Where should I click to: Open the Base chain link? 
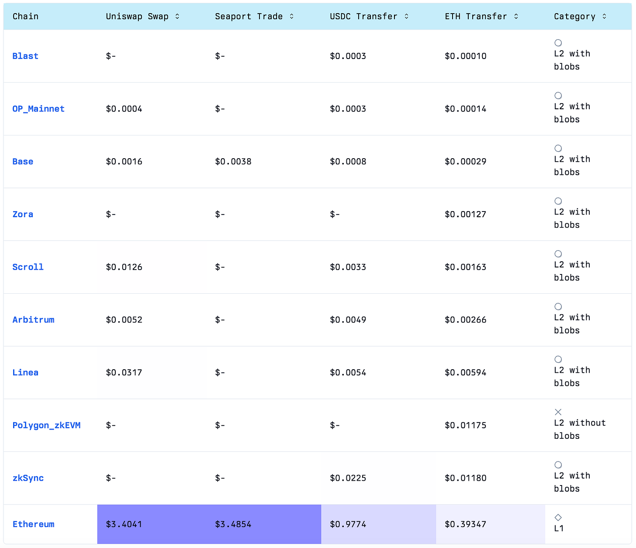[23, 162]
